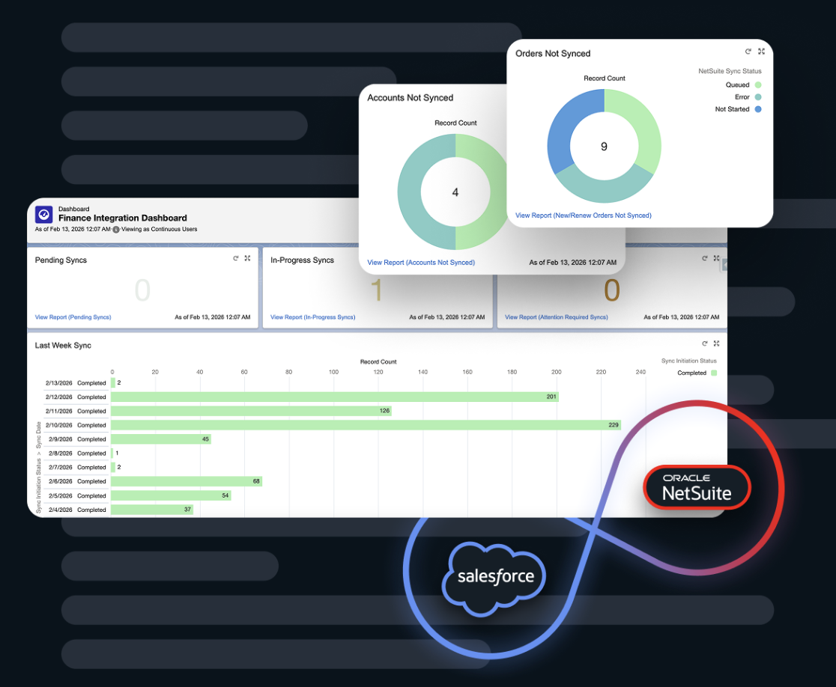
Task: Click the 2/11/2026 bar showing 126
Action: coord(251,411)
